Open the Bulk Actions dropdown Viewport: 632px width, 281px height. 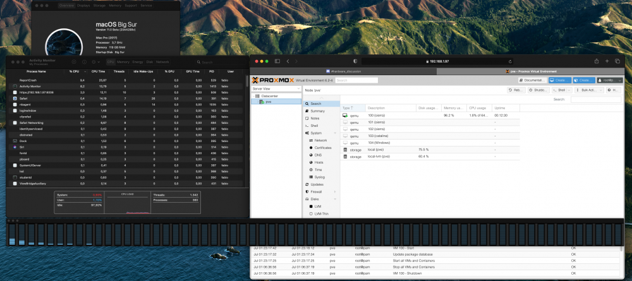point(589,90)
